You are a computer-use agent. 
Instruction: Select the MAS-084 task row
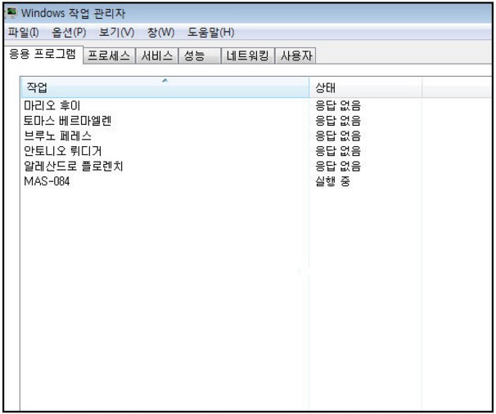(47, 181)
